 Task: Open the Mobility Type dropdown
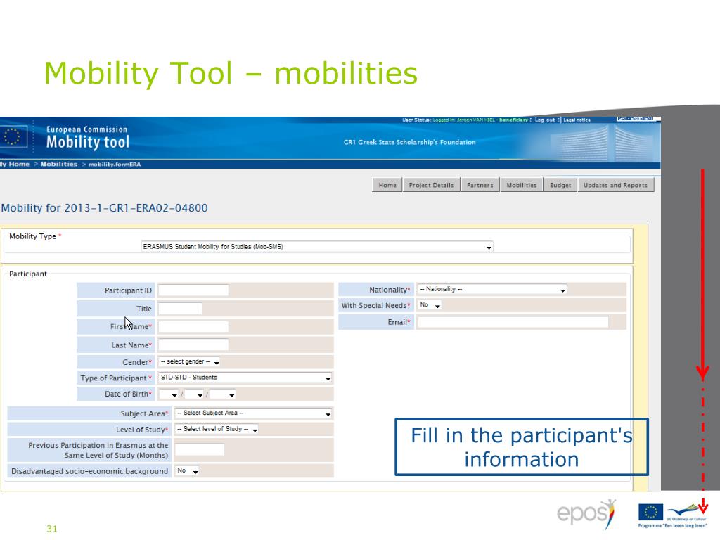click(x=317, y=247)
